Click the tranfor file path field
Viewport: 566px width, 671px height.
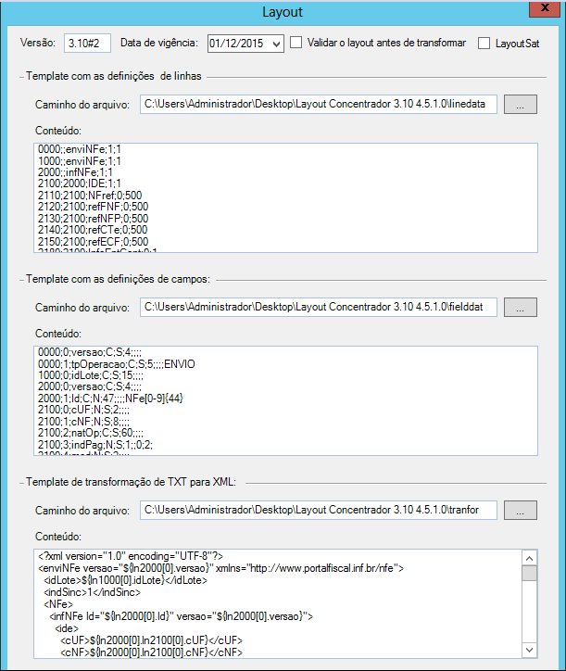[320, 510]
